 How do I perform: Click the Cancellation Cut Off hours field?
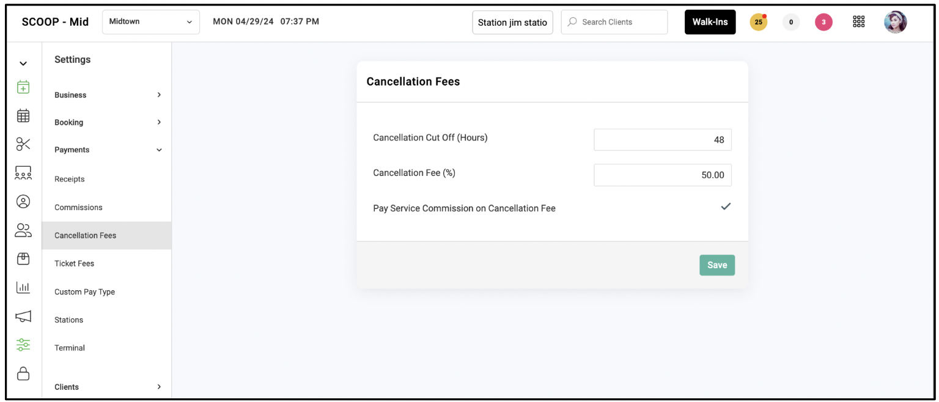click(663, 140)
